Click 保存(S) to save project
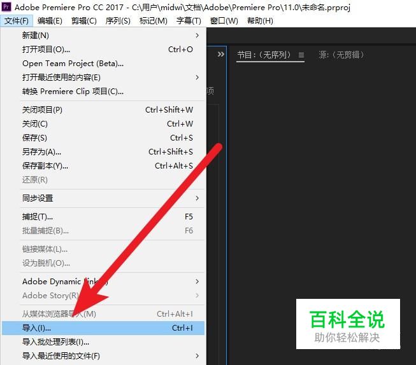Viewport: 416px width, 365px height. (103, 138)
